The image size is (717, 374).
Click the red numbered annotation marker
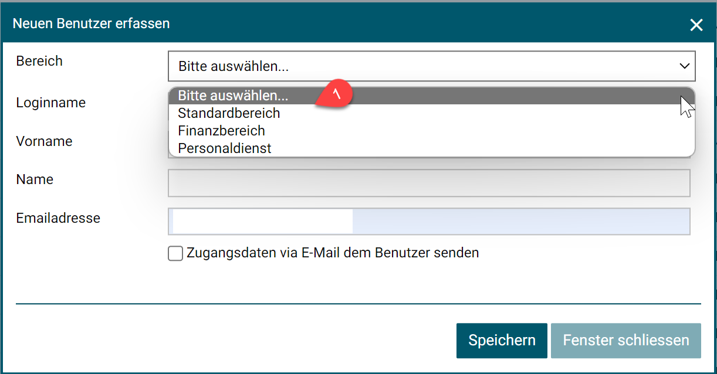[335, 94]
